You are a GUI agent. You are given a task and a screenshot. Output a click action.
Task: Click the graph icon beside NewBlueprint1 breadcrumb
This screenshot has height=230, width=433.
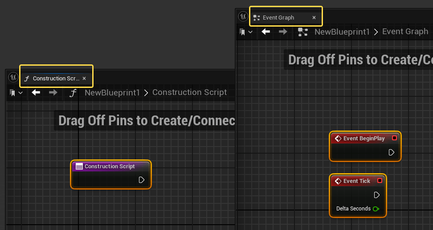pyautogui.click(x=303, y=32)
